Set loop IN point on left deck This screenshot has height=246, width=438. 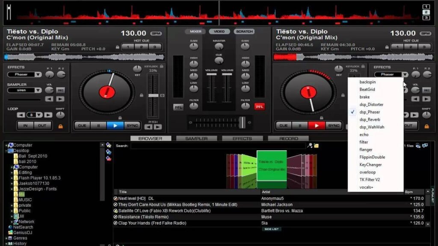pos(25,126)
